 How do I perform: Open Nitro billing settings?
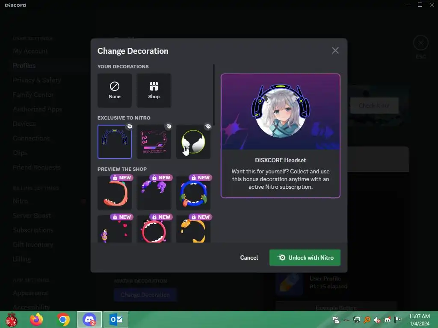[21, 201]
